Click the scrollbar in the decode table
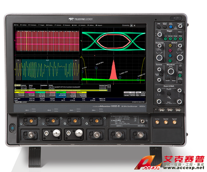Viewport: 207px width, 172px height. (x=109, y=88)
